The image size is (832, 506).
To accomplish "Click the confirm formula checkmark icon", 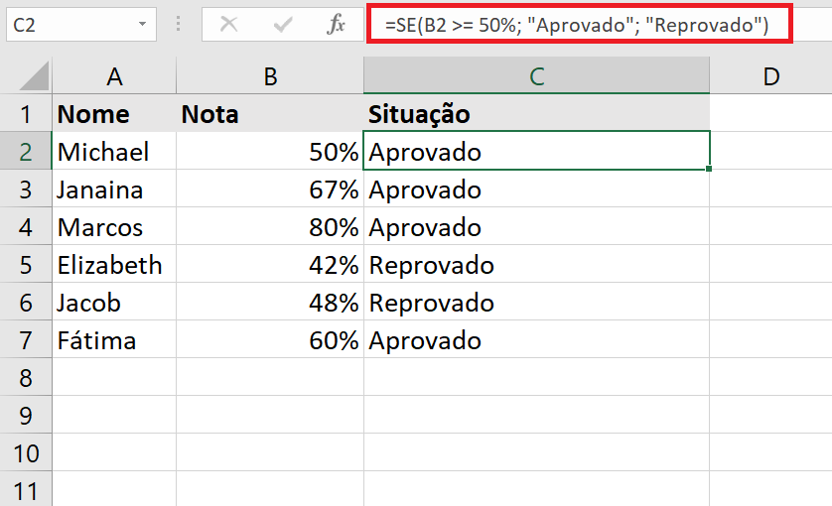I will click(283, 24).
